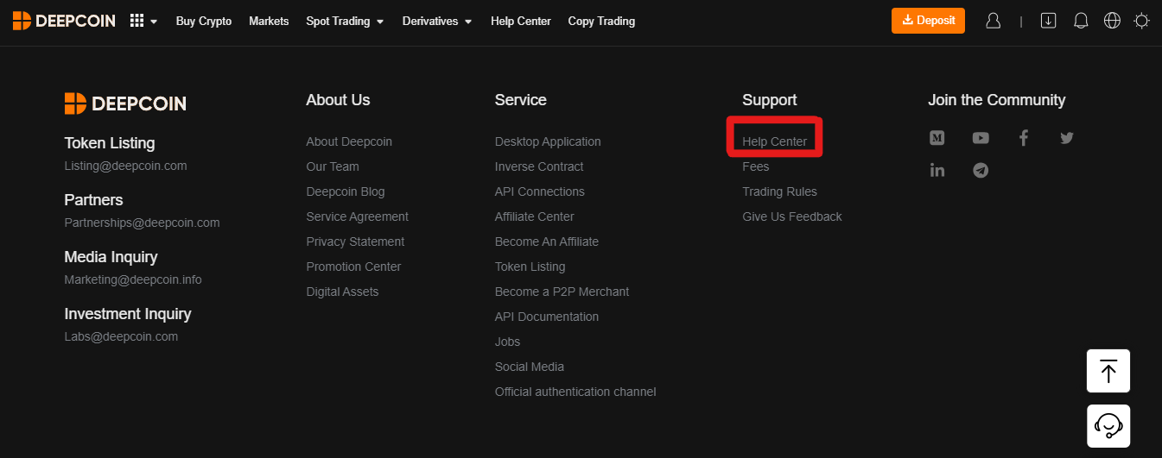The height and width of the screenshot is (458, 1162).
Task: Open the Markets menu item
Action: click(x=269, y=21)
